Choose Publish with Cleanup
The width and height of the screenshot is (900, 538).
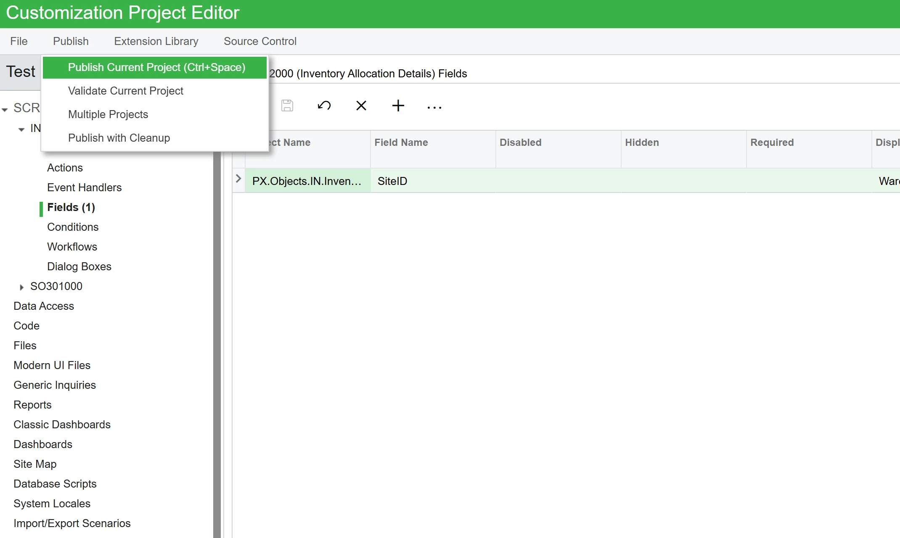coord(119,138)
